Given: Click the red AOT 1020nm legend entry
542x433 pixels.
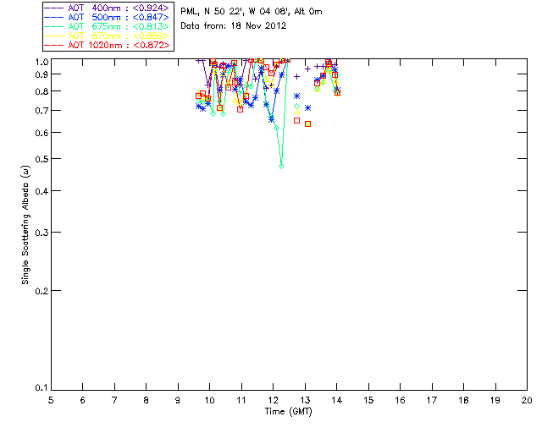Looking at the screenshot, I should click(107, 45).
